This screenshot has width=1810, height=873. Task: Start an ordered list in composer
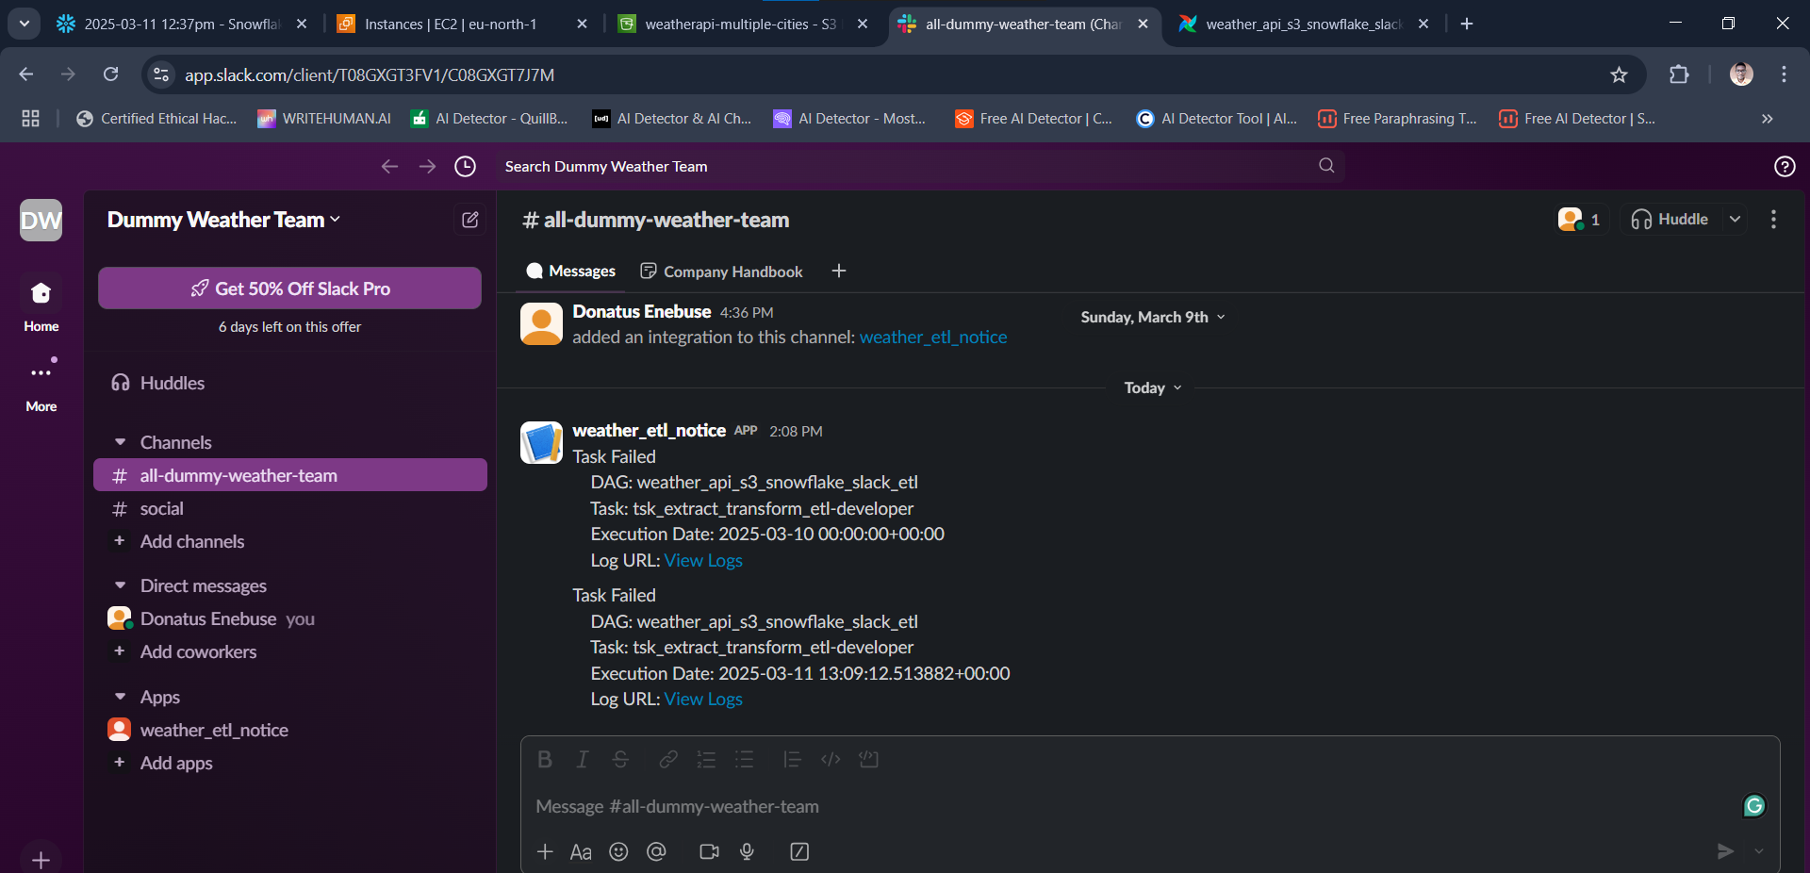pos(706,760)
